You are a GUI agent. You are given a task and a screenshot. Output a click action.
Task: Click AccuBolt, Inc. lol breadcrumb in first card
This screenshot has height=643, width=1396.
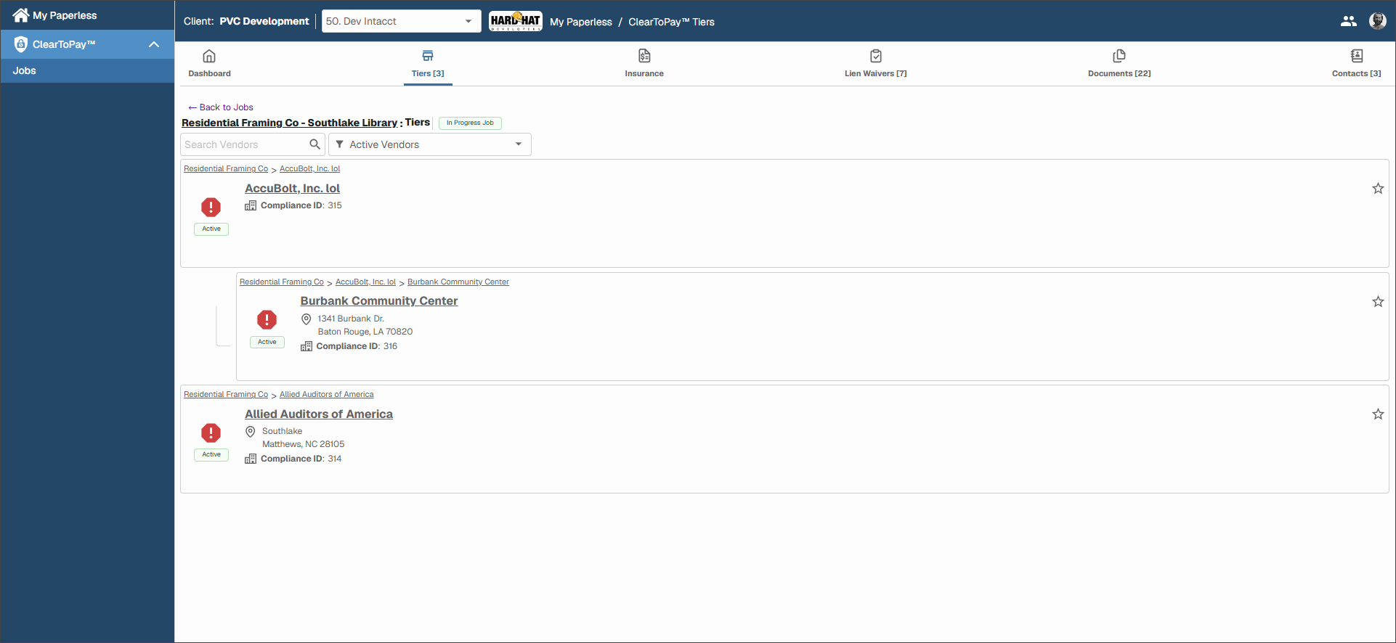pos(309,168)
